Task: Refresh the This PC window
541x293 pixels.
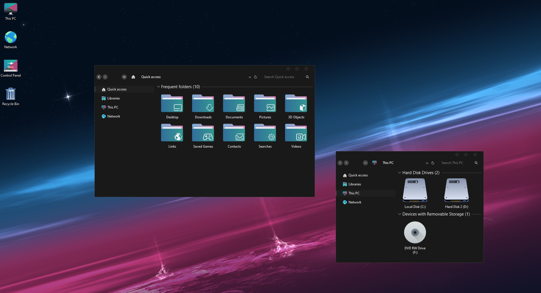Action: [x=433, y=163]
